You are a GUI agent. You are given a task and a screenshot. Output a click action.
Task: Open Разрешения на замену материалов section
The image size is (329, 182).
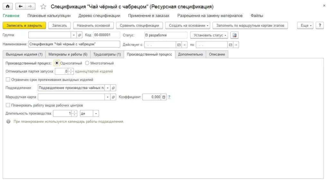click(210, 16)
